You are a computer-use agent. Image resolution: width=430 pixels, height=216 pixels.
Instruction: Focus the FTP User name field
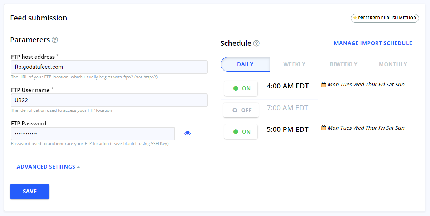click(109, 100)
